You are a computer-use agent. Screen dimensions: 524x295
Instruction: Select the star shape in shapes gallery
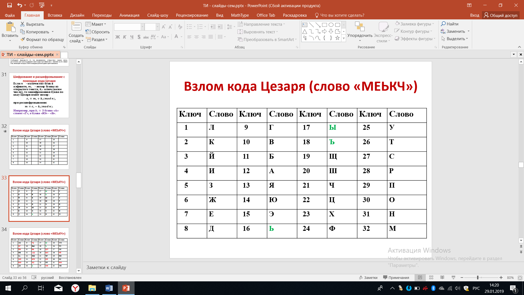pos(337,38)
